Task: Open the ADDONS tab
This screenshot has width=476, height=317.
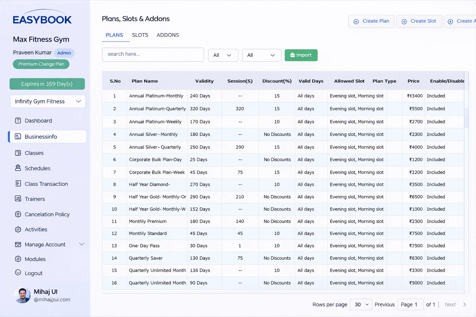Action: (168, 35)
